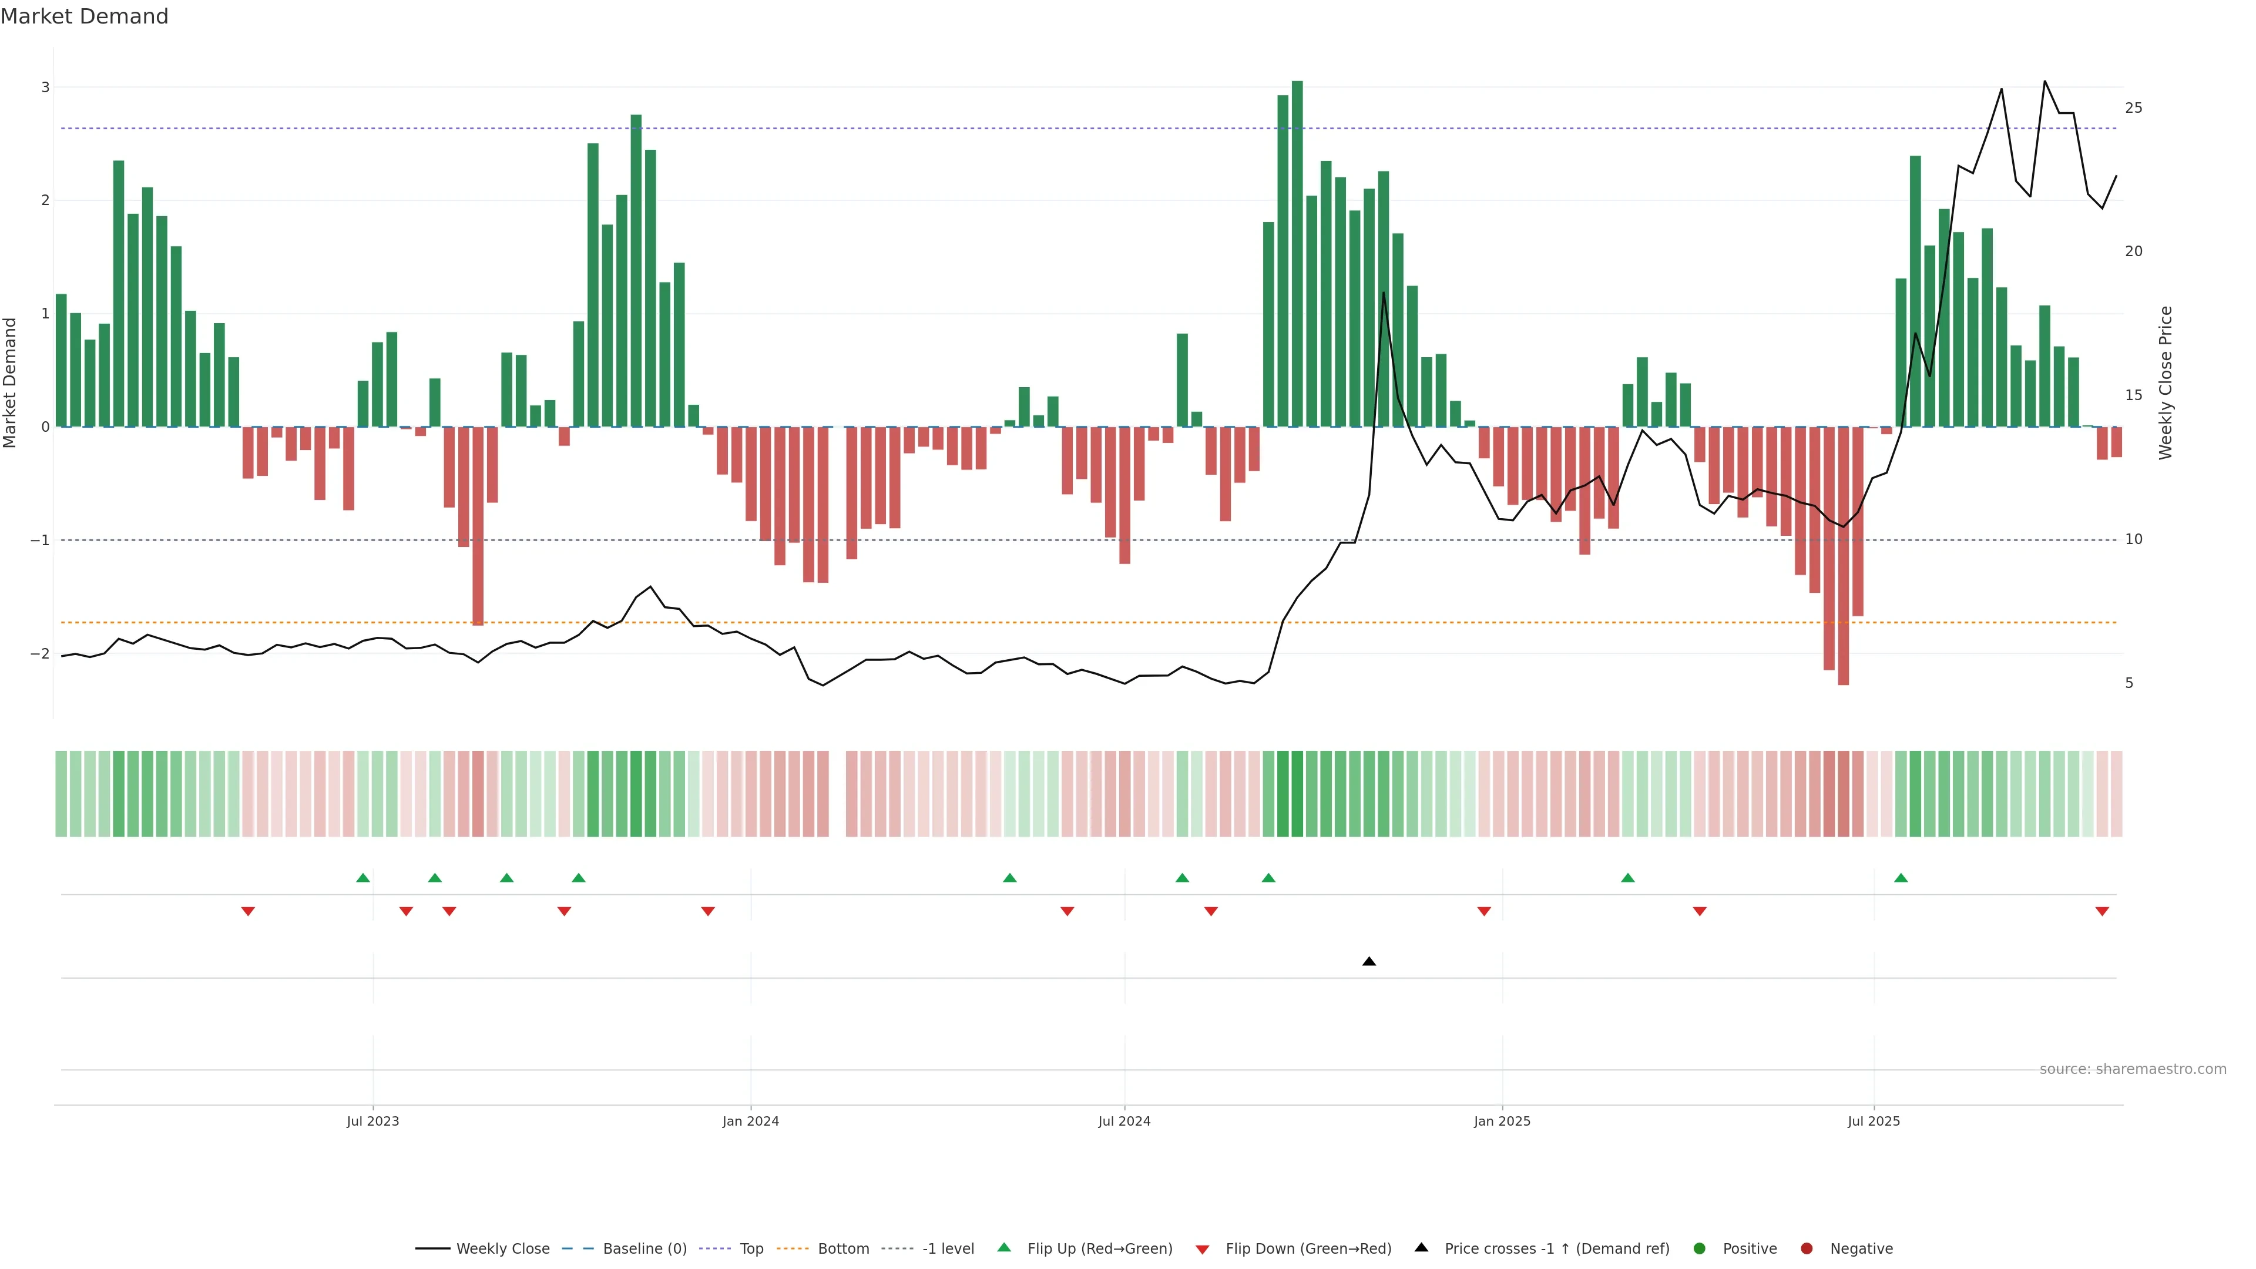This screenshot has width=2256, height=1269.
Task: Click the red Negative legend dot
Action: click(x=1807, y=1248)
